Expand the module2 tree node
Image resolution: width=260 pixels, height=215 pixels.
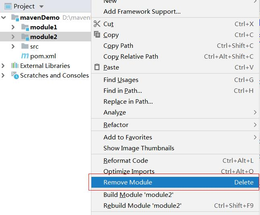[13, 37]
